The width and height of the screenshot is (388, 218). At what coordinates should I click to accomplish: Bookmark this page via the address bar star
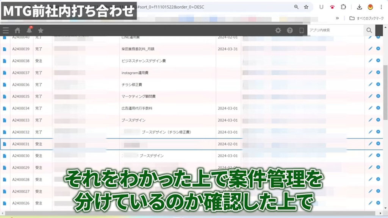point(306,7)
